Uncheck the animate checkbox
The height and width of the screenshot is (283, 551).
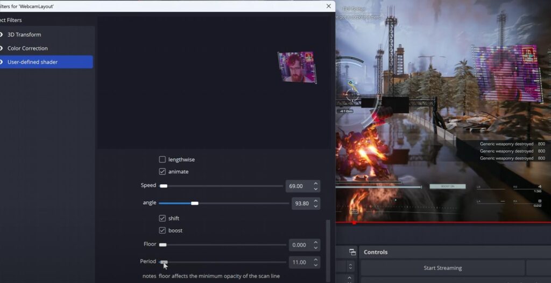pyautogui.click(x=162, y=171)
